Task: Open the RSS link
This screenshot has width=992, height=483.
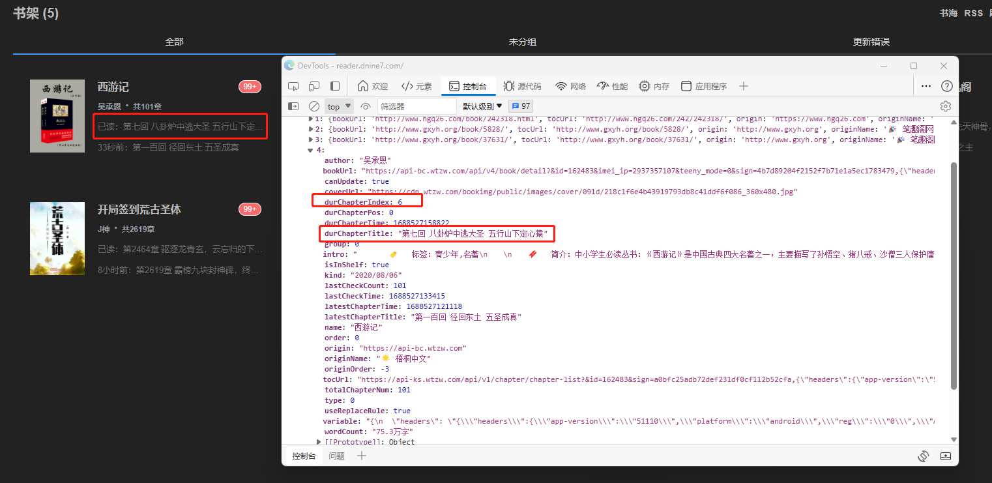Action: (x=974, y=12)
